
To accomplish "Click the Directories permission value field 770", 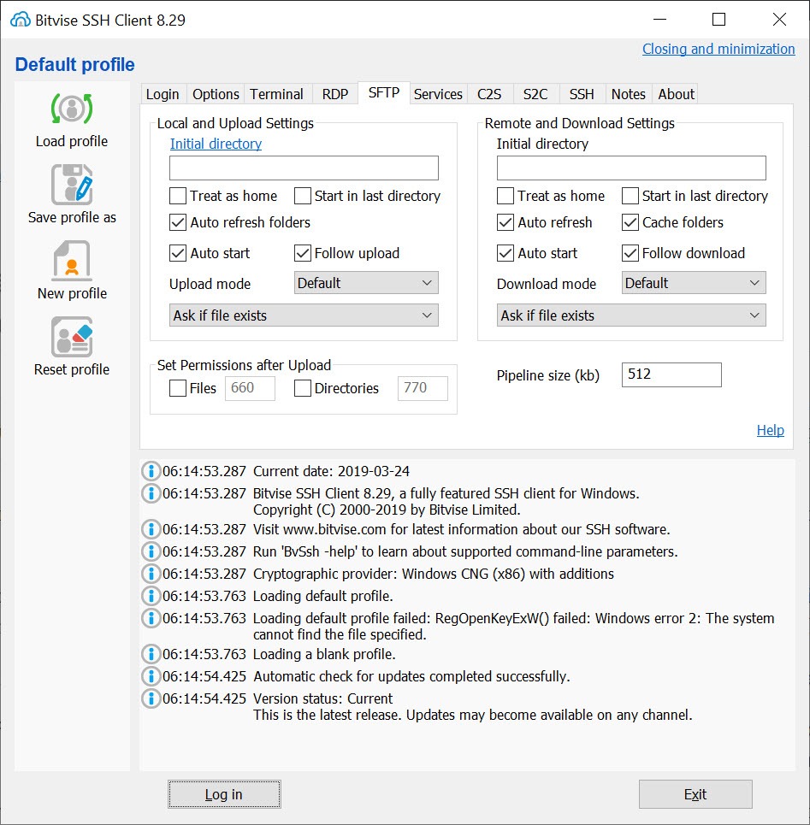I will click(x=423, y=388).
